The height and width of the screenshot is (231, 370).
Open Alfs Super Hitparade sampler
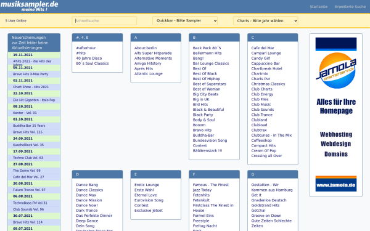pyautogui.click(x=153, y=53)
